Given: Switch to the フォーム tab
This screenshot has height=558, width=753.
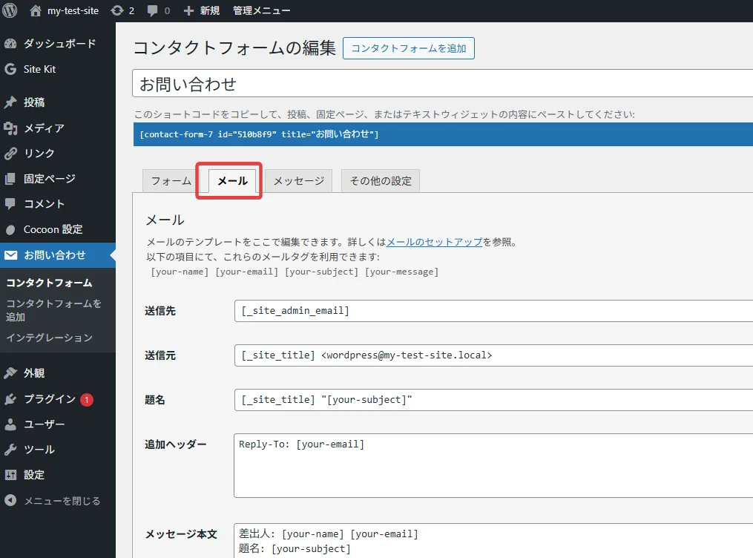Looking at the screenshot, I should pos(171,181).
